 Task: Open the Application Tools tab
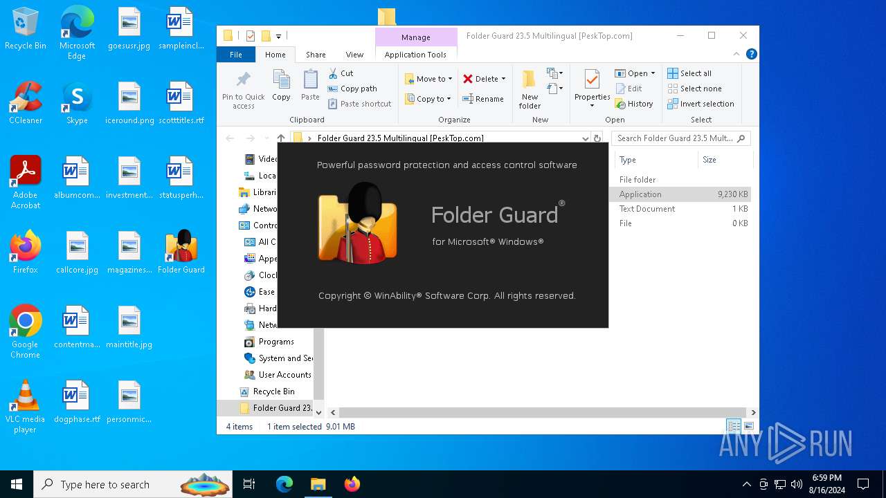pyautogui.click(x=415, y=55)
